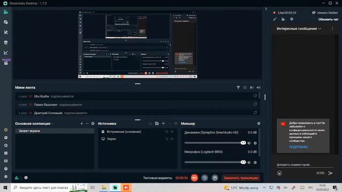Open the Windows notification center

pyautogui.click(x=335, y=187)
